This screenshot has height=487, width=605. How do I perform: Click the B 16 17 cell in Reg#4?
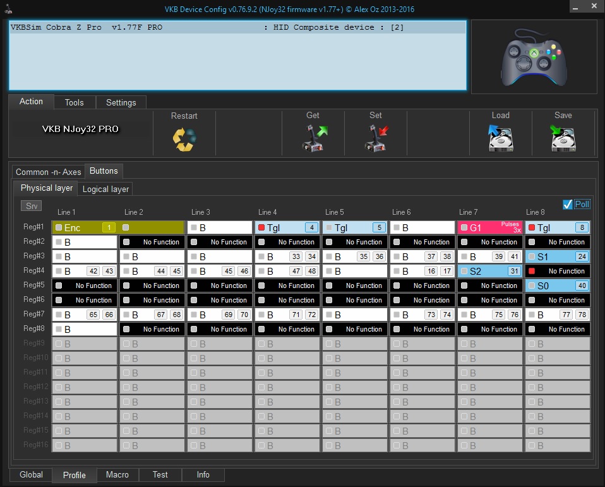[x=422, y=271]
